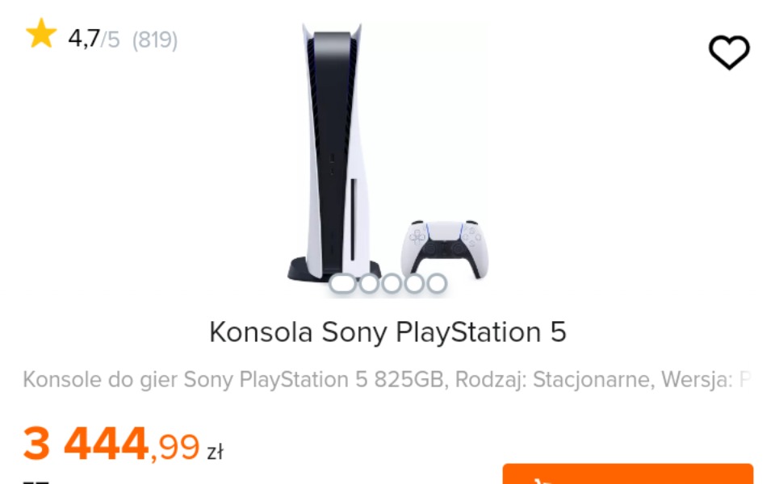The image size is (775, 484).
Task: Jump to the third gallery dot
Action: coord(392,283)
